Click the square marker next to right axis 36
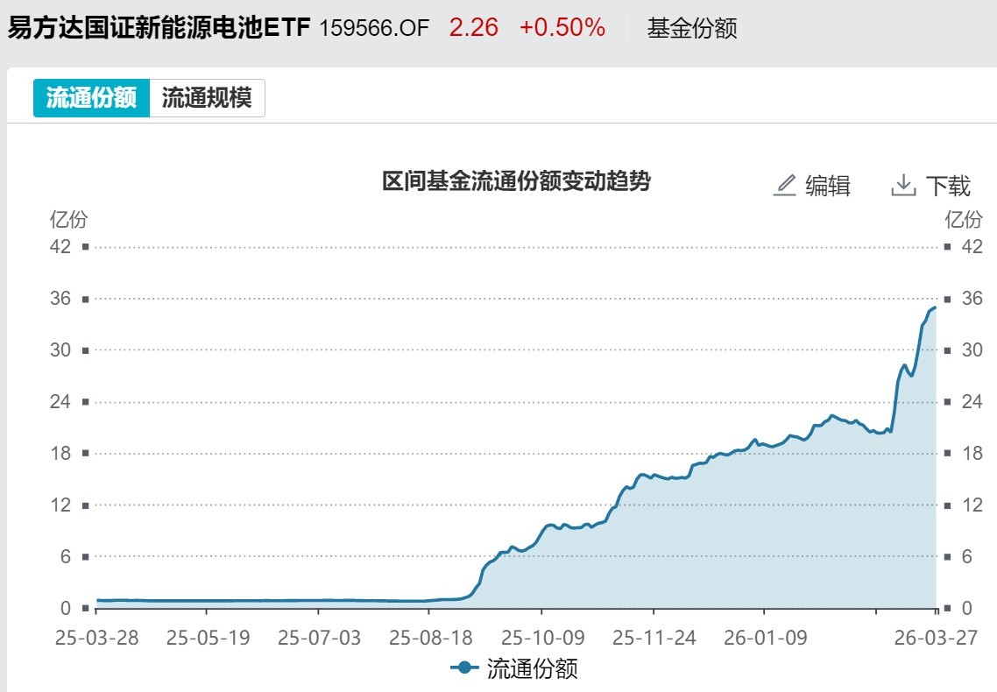The image size is (997, 692). (948, 299)
